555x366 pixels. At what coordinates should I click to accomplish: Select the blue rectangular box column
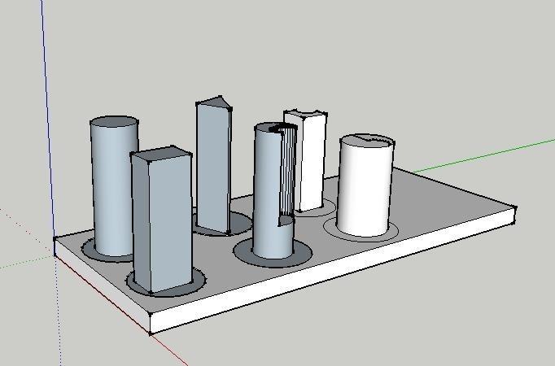click(162, 220)
